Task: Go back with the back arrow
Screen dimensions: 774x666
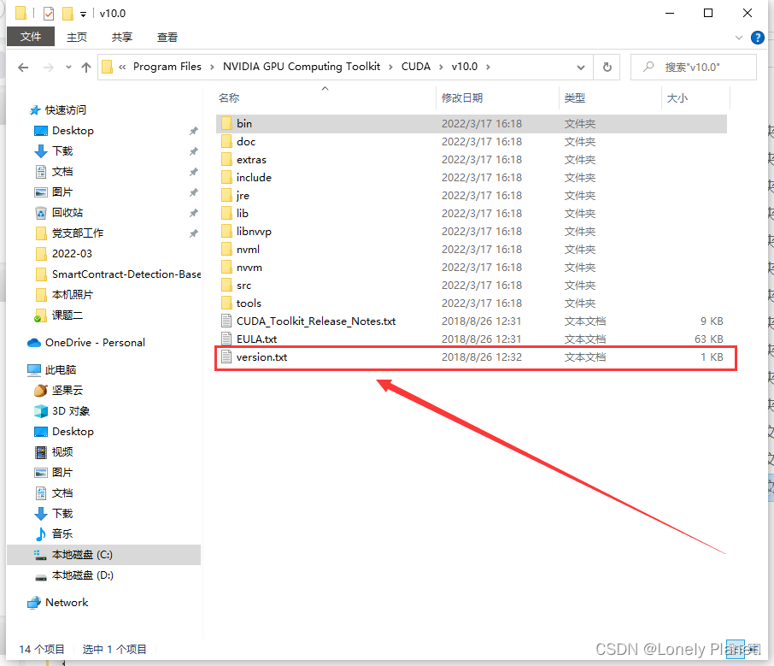Action: pyautogui.click(x=23, y=68)
